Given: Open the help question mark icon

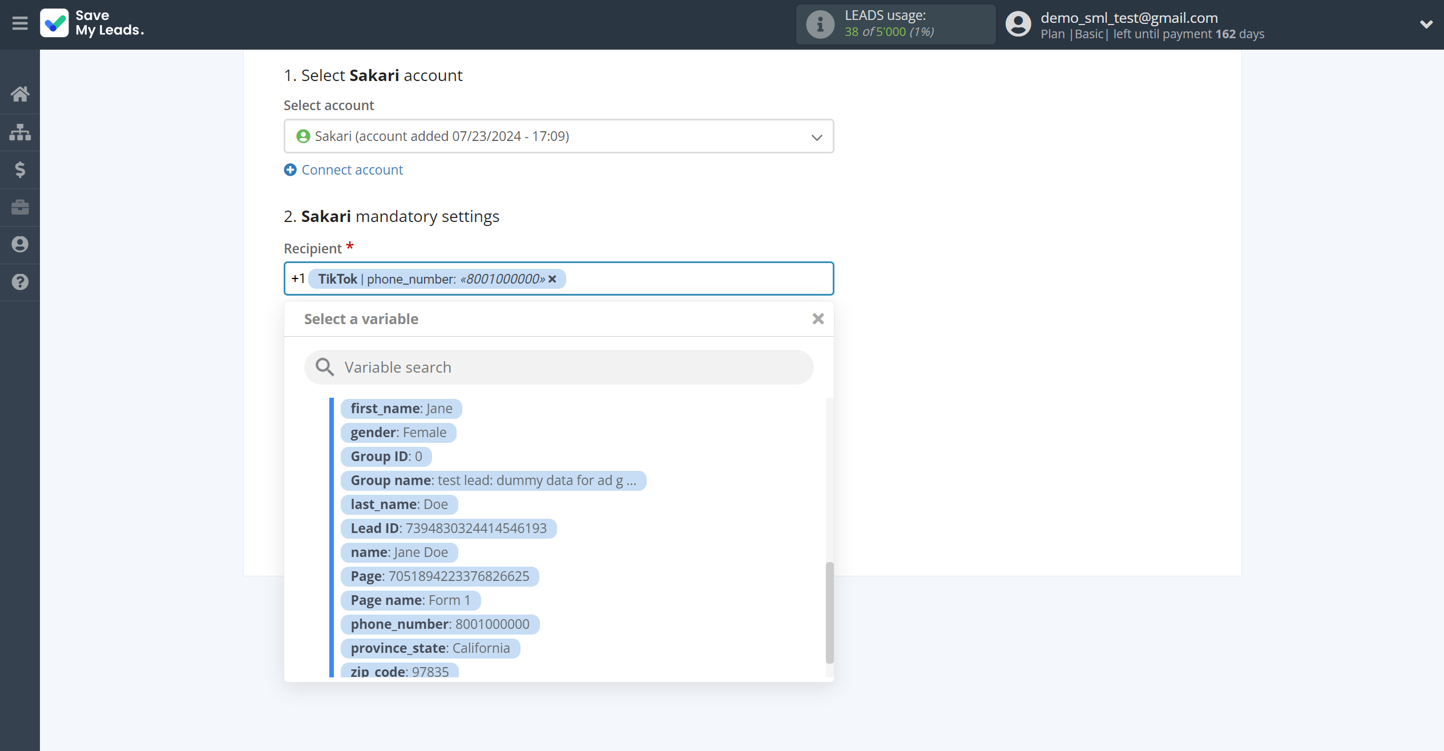Looking at the screenshot, I should pyautogui.click(x=20, y=282).
